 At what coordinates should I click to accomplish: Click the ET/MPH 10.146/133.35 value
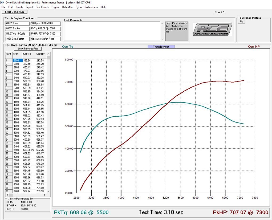click(29, 206)
